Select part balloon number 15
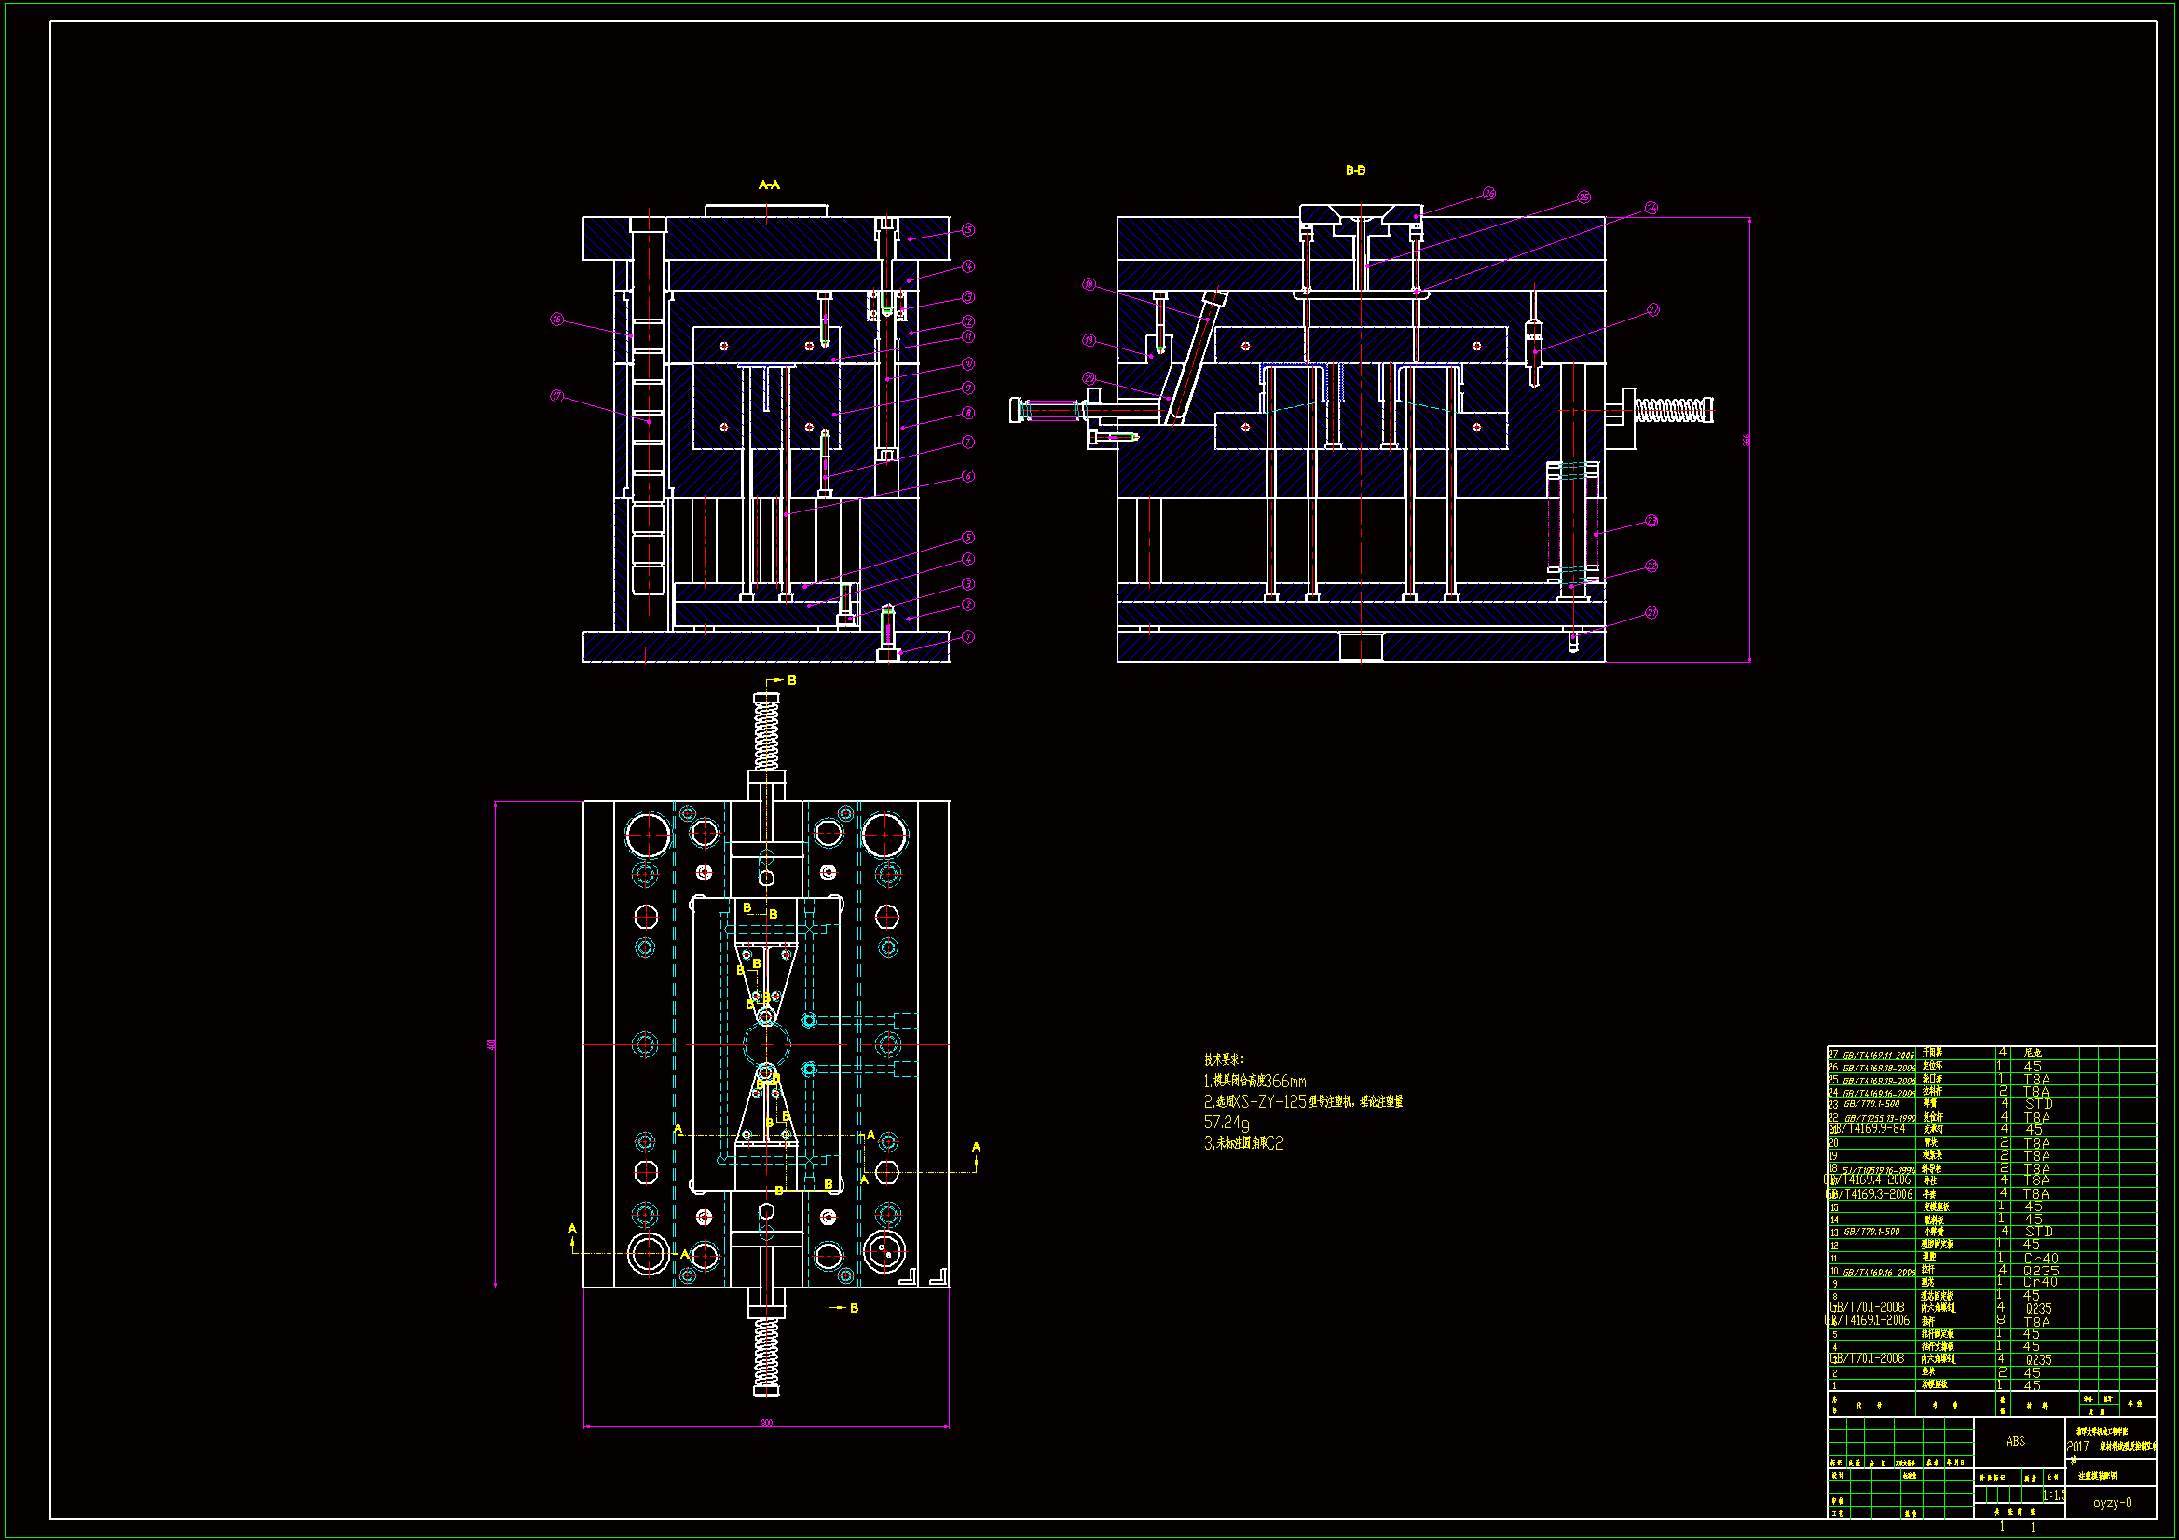This screenshot has width=2179, height=1540. [x=968, y=229]
